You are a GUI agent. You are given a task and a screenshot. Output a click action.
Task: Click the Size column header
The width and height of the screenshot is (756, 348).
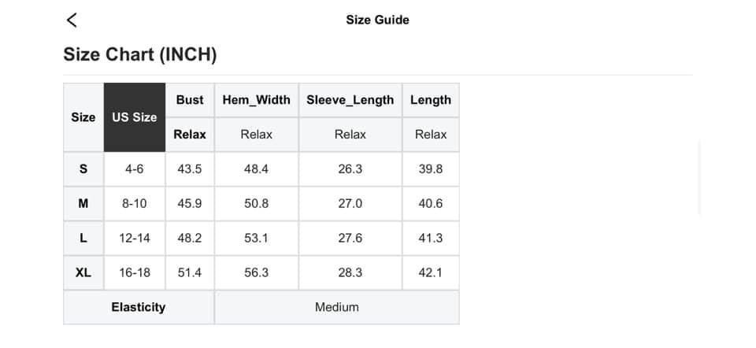83,117
